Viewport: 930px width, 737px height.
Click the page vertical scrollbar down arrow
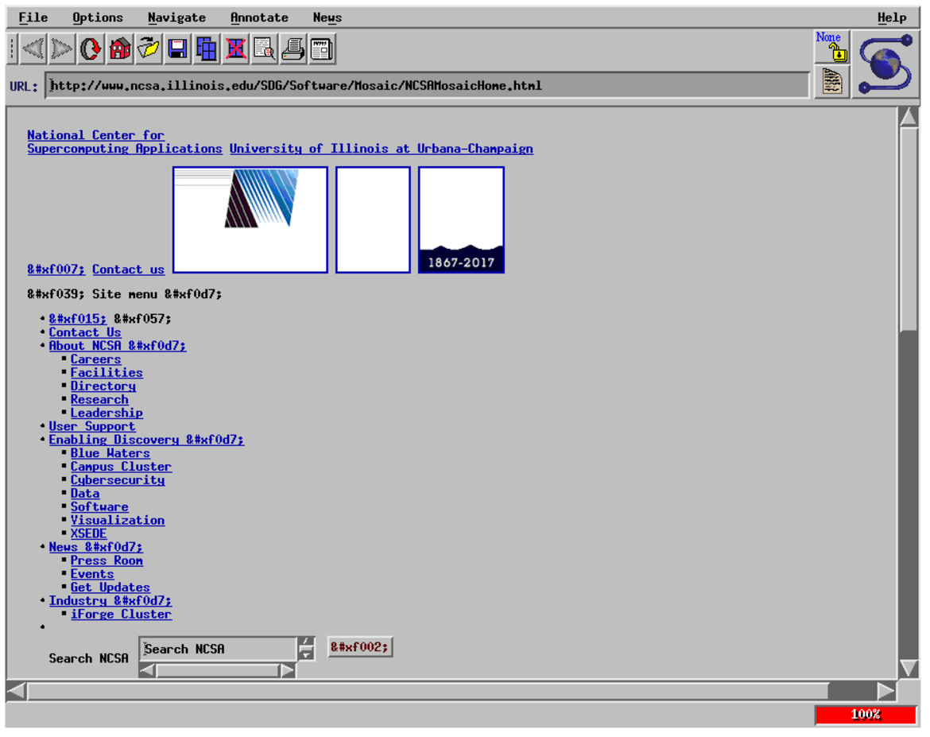click(909, 669)
